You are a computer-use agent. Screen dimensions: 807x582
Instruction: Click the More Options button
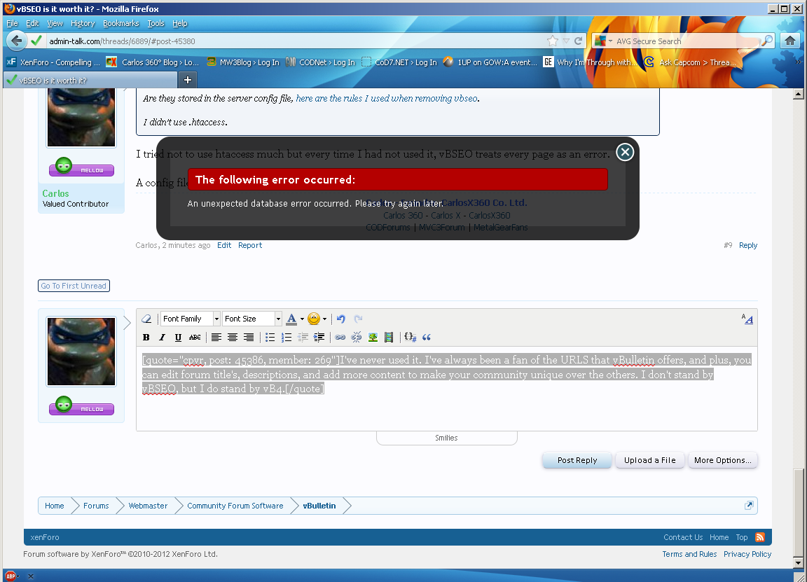click(x=723, y=460)
